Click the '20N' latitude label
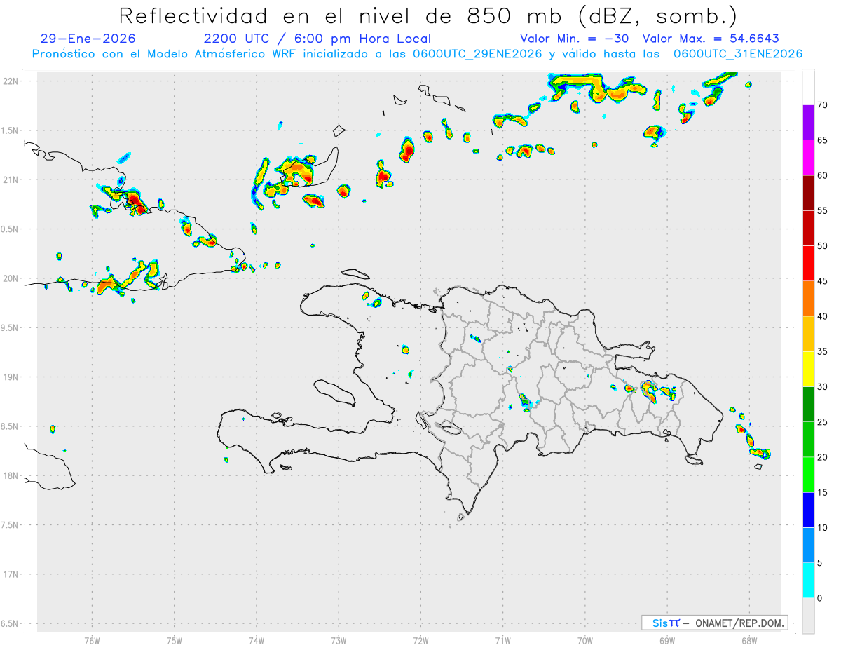 point(12,278)
